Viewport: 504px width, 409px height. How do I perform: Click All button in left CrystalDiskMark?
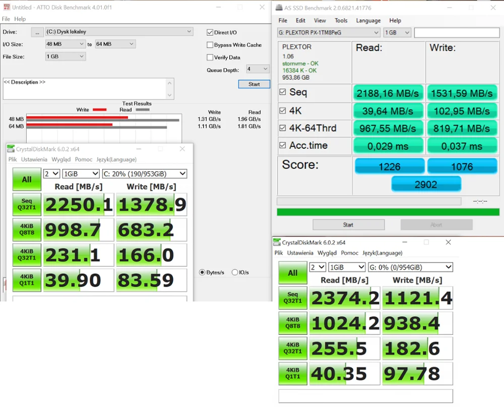pos(27,180)
